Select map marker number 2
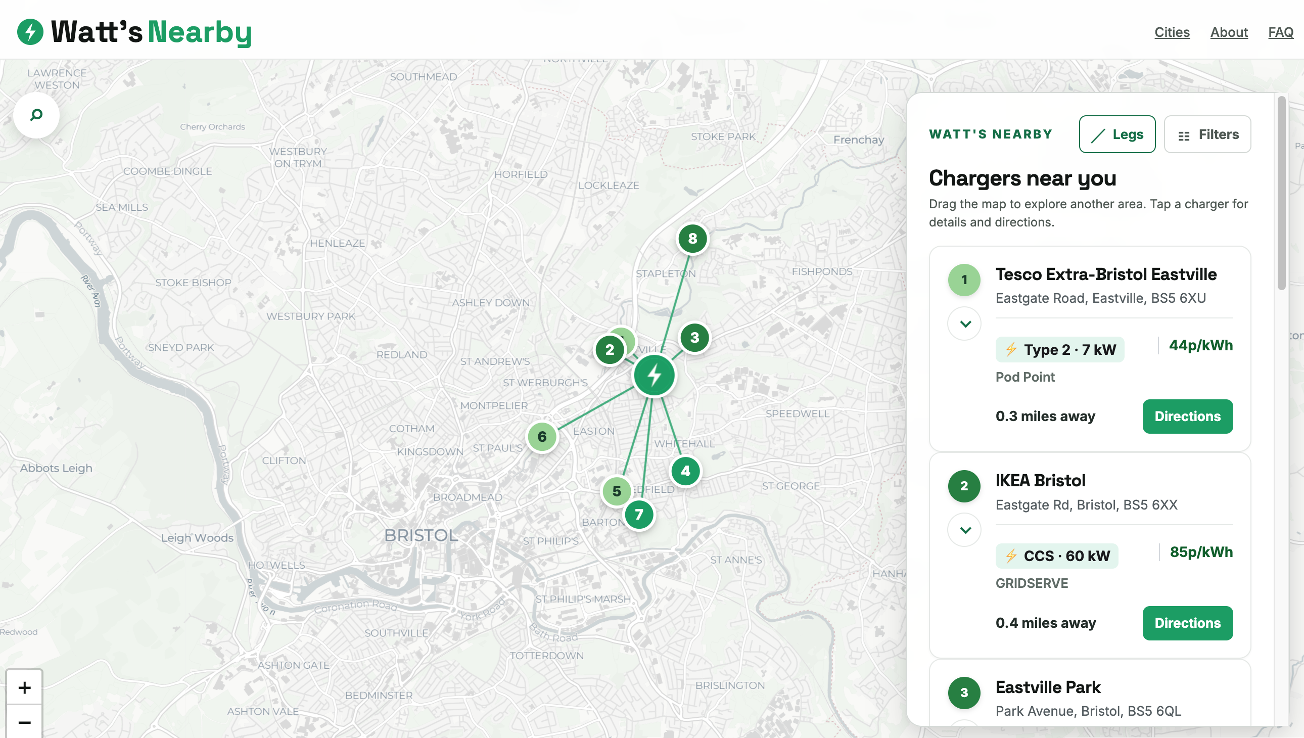 610,350
